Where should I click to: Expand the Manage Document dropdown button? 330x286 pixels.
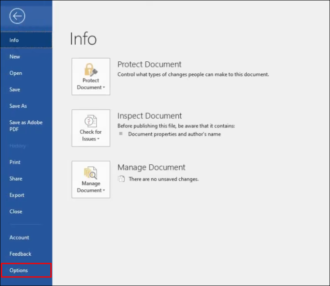coord(91,180)
